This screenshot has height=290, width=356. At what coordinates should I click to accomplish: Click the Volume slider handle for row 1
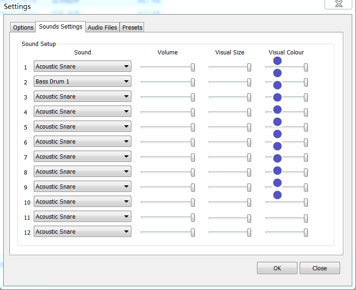(193, 68)
